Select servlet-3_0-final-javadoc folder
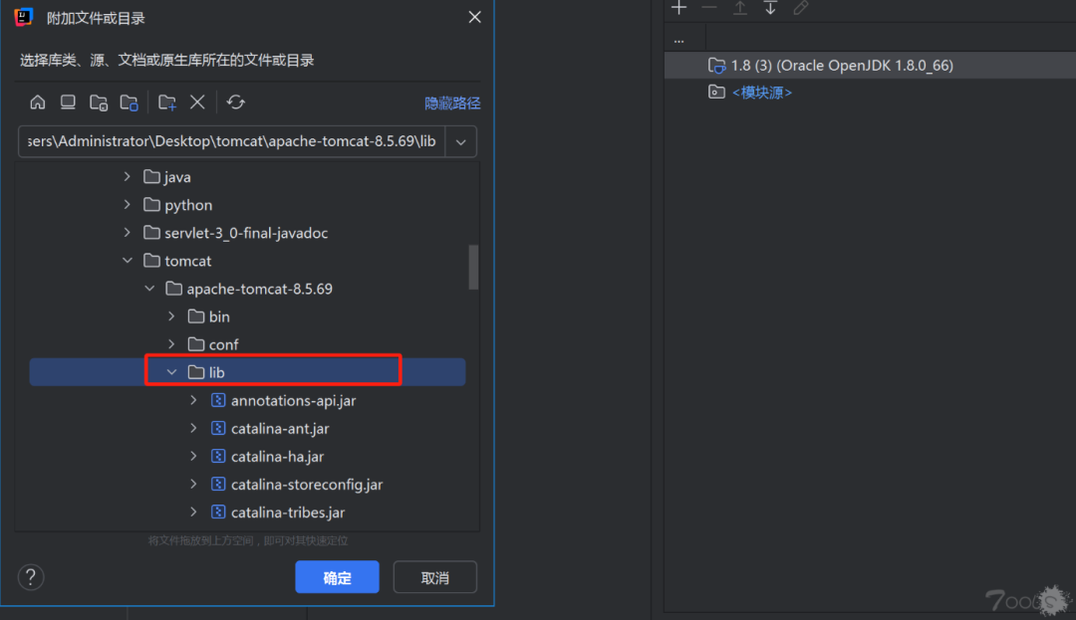This screenshot has width=1076, height=620. [246, 233]
